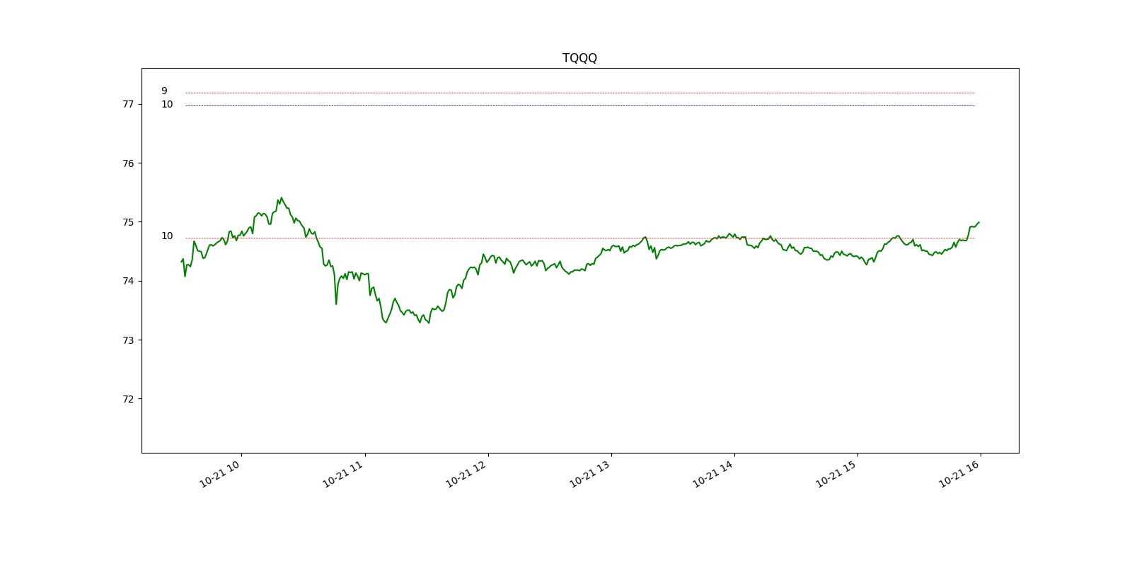This screenshot has height=566, width=1132.
Task: Click the annotation 10 beside black dashed line
Action: coord(167,105)
